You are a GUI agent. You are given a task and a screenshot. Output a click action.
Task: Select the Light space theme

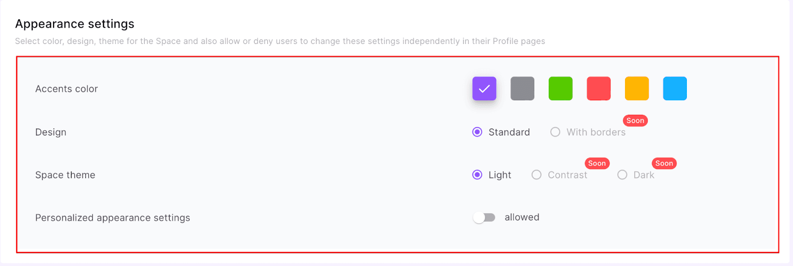point(477,175)
